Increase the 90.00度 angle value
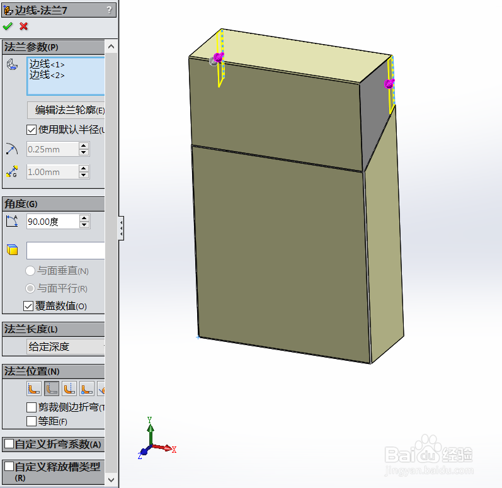This screenshot has width=502, height=488. tap(84, 218)
